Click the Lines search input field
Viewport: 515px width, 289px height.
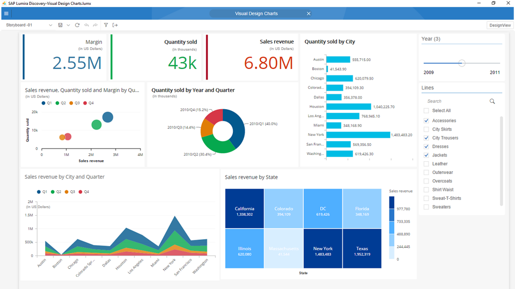click(456, 101)
